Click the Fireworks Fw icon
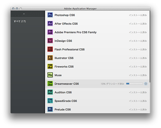Viewport: 161px width, 128px height. coord(50,66)
